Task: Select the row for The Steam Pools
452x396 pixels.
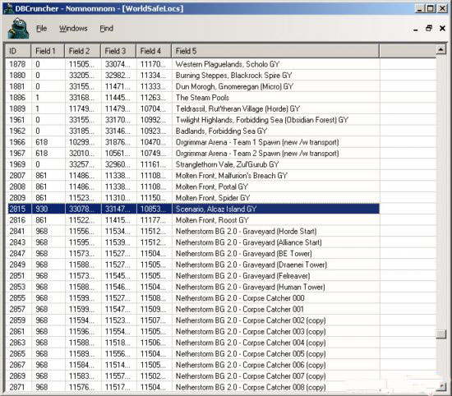Action: (x=193, y=98)
